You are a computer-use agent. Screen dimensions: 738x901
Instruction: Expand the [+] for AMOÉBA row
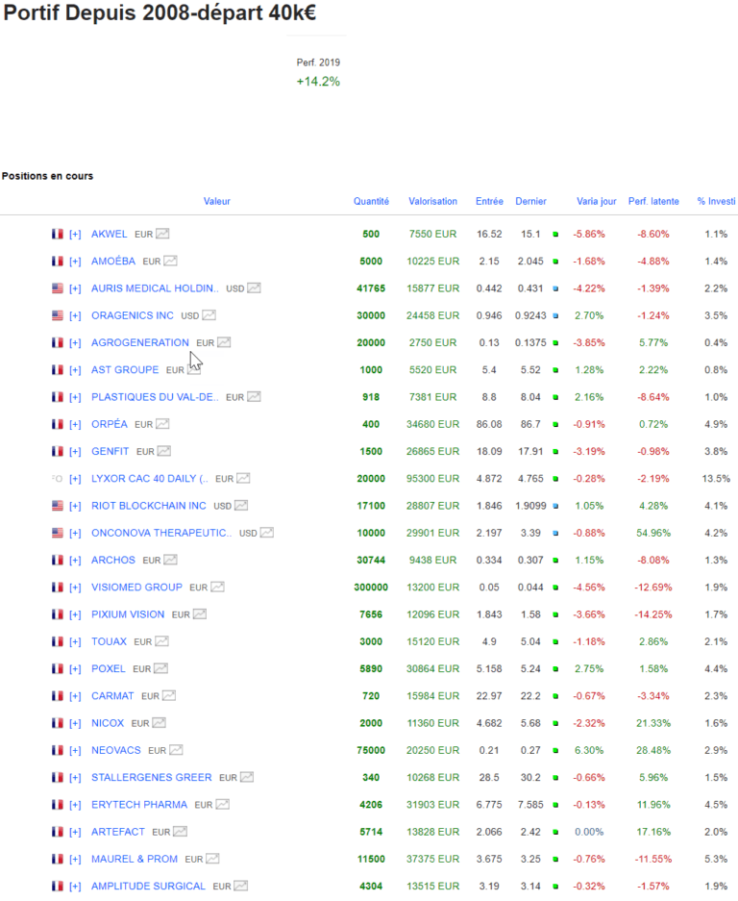click(x=75, y=262)
